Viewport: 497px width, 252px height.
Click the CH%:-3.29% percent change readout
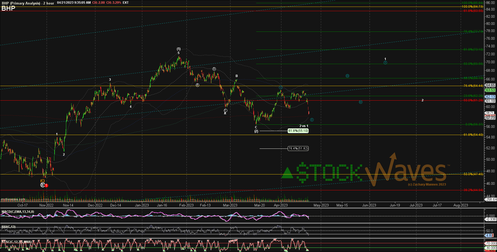point(114,3)
